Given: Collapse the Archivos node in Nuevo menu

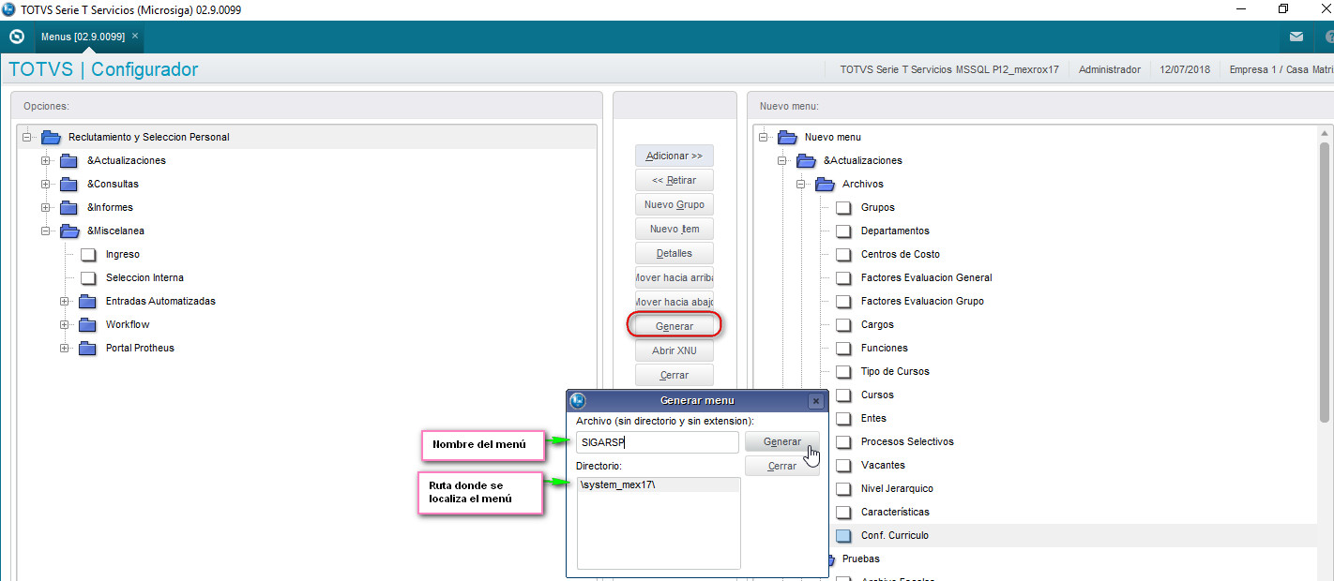Looking at the screenshot, I should (802, 184).
